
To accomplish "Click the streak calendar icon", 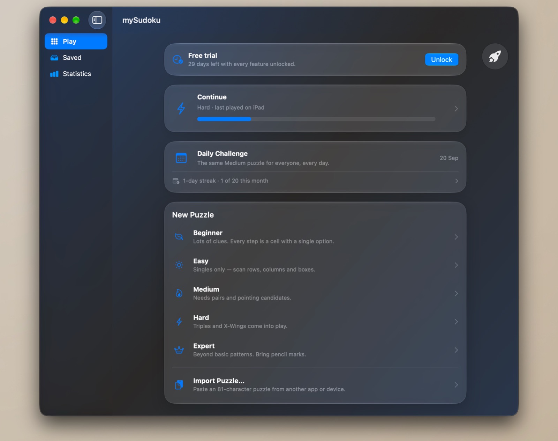I will [x=176, y=181].
